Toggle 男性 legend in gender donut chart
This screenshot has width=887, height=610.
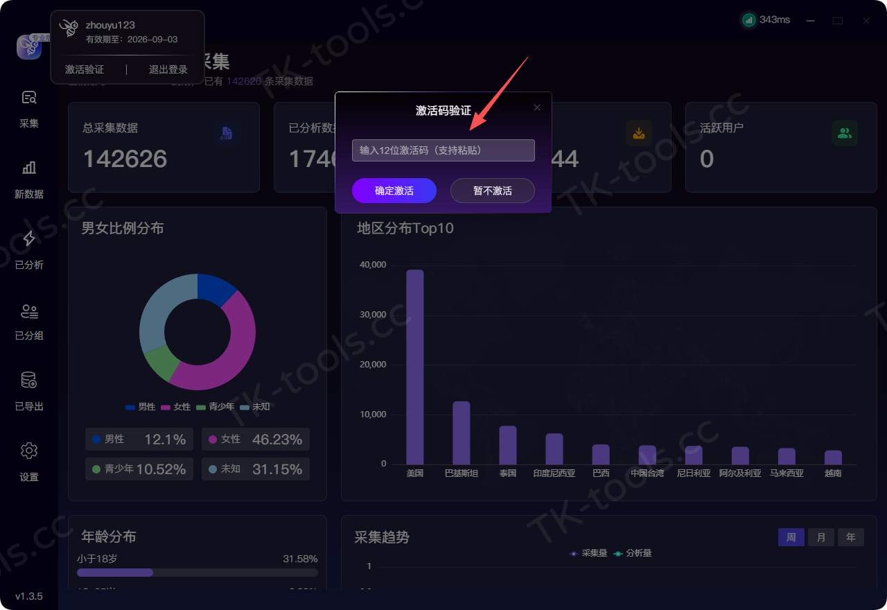click(x=141, y=407)
